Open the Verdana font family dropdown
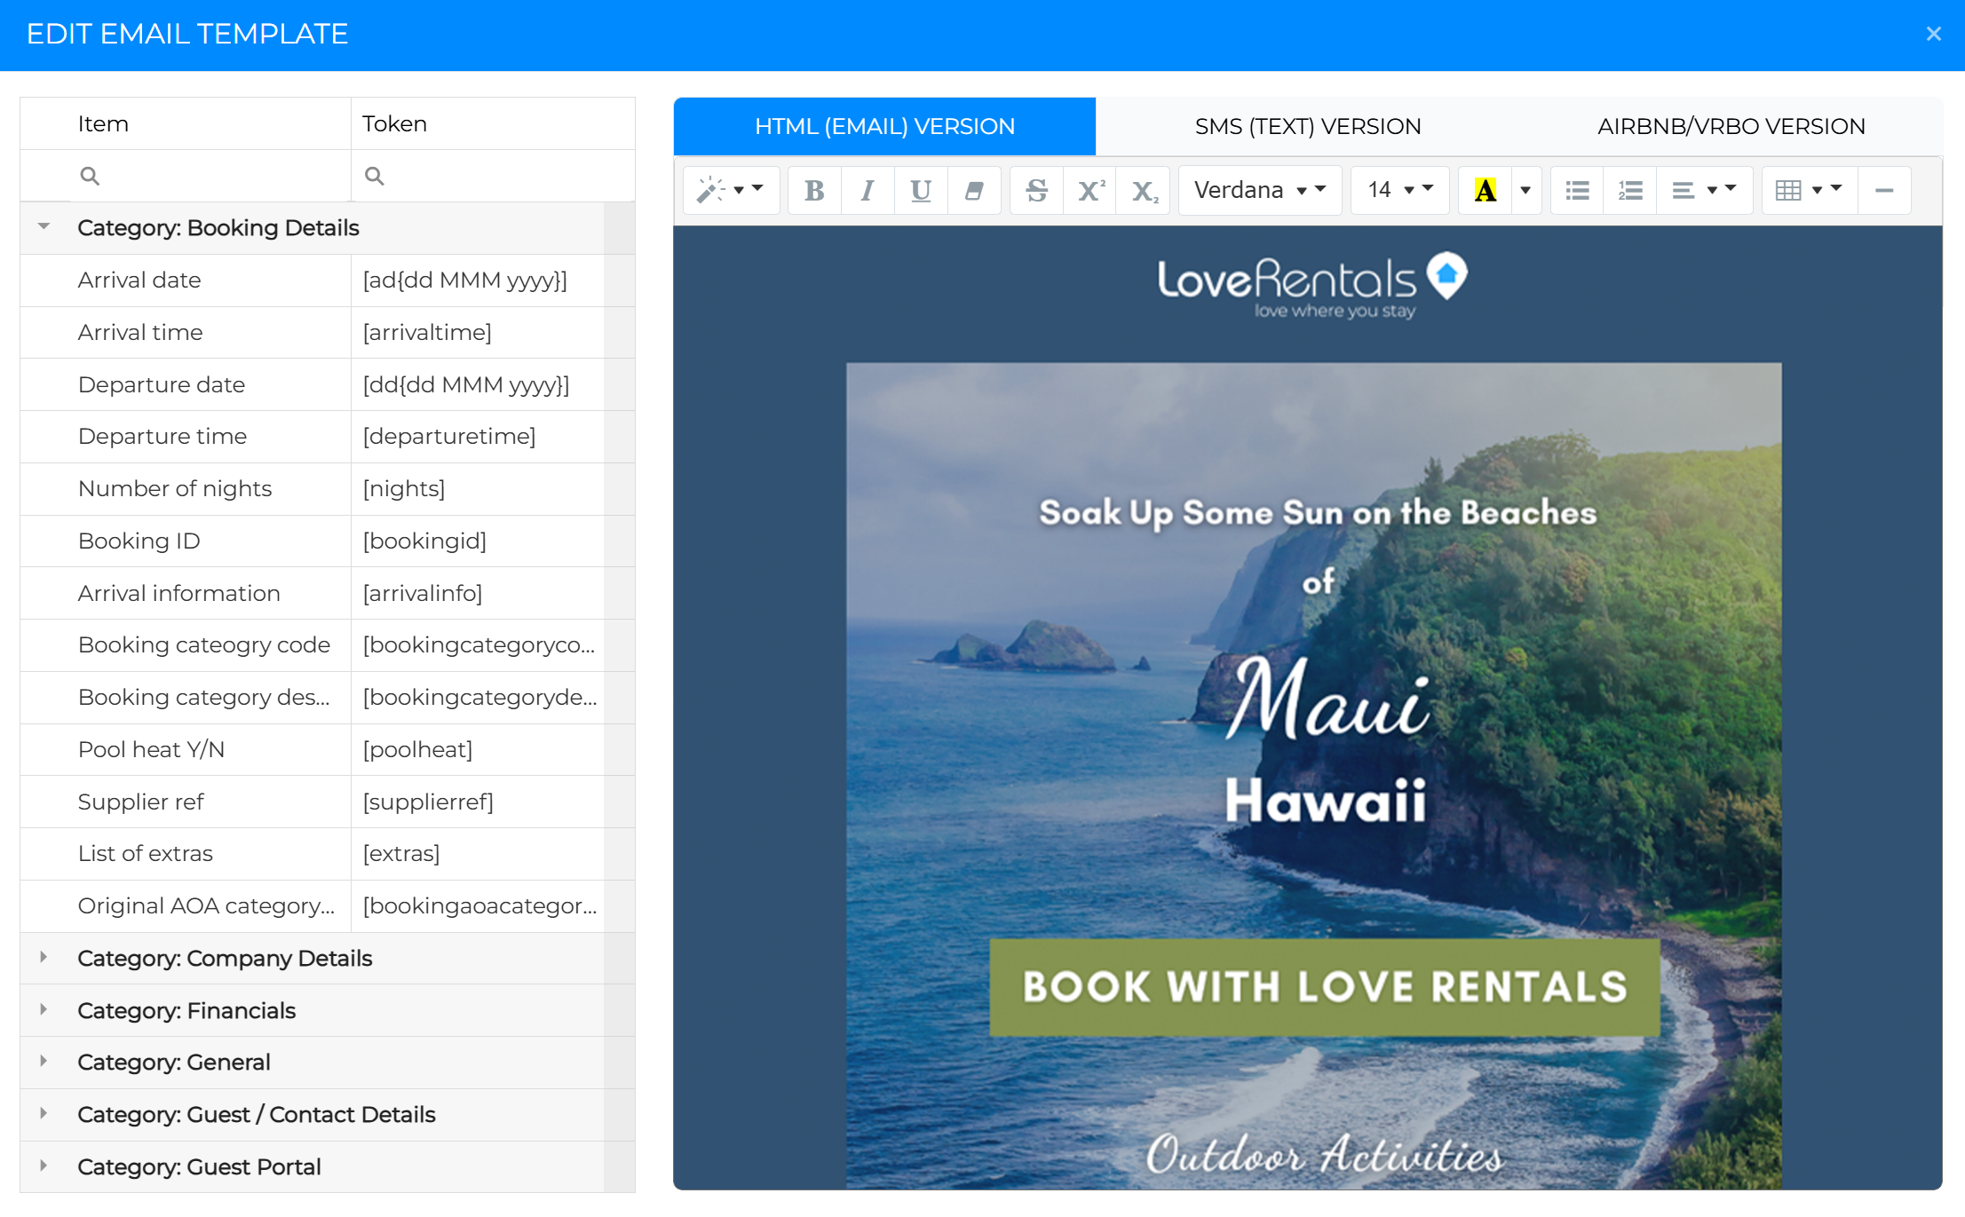The image size is (1965, 1217). [x=1259, y=190]
